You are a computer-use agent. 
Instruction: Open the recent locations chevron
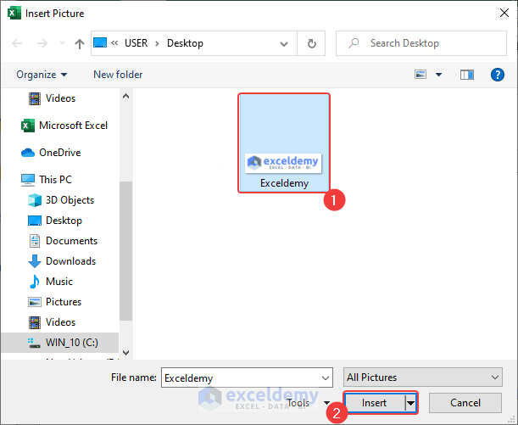62,43
